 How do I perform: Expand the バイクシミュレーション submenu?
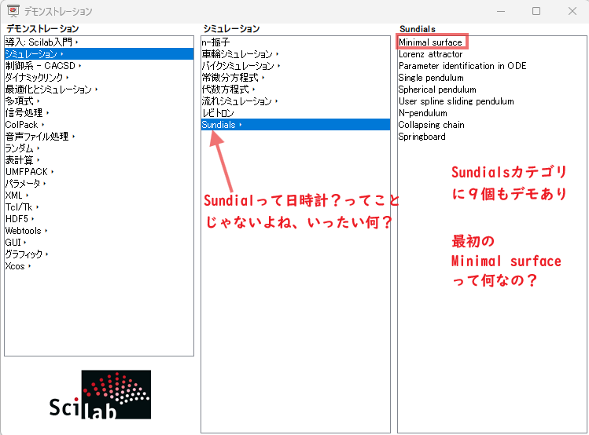tap(296, 66)
